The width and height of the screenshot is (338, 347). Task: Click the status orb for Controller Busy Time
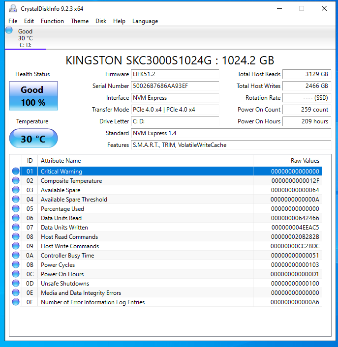(x=16, y=255)
